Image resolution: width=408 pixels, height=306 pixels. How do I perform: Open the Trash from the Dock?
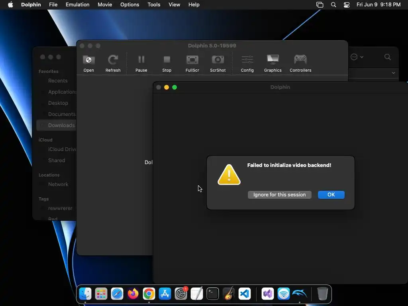[323, 294]
